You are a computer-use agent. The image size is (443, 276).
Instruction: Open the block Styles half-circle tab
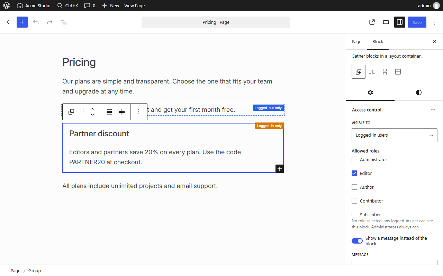tap(419, 92)
